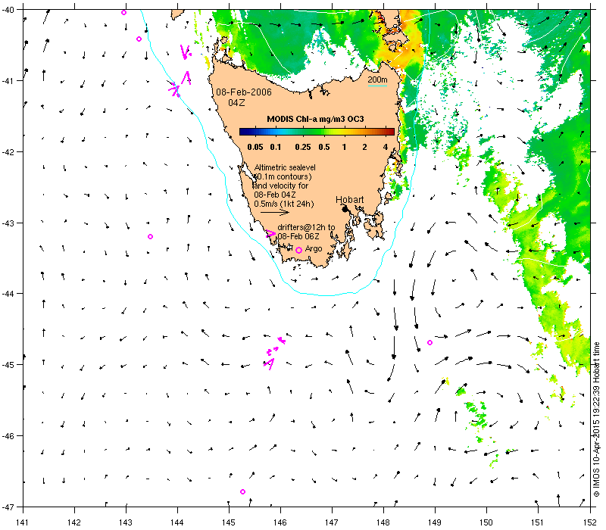Click the '0.25' colorbar value
Image resolution: width=606 pixels, height=530 pixels.
click(302, 147)
